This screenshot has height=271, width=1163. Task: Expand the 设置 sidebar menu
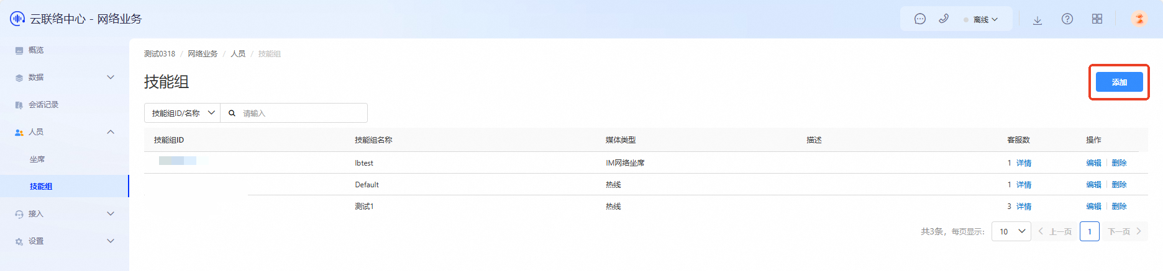pos(65,241)
